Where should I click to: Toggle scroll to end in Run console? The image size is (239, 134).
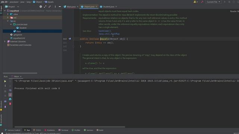coord(10,95)
